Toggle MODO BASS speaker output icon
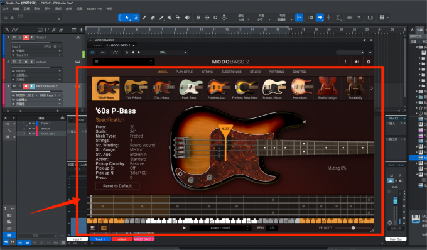The height and width of the screenshot is (250, 427). coord(357,62)
